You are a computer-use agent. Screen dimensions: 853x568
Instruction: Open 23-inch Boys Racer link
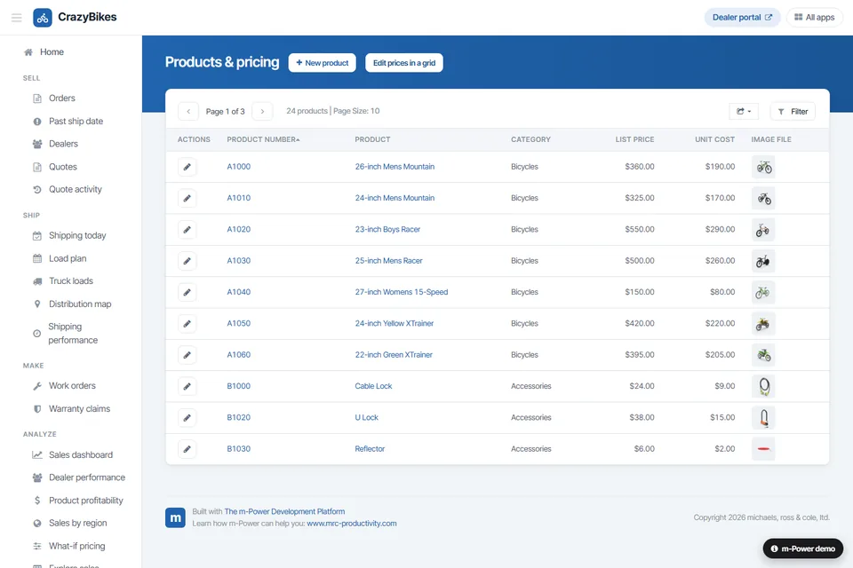point(387,229)
